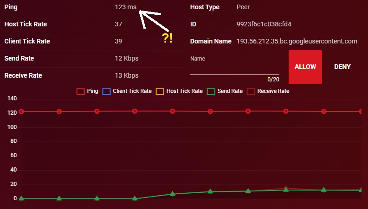Select the rightmost Ping circle marker on chart
The height and width of the screenshot is (209, 368).
point(361,111)
